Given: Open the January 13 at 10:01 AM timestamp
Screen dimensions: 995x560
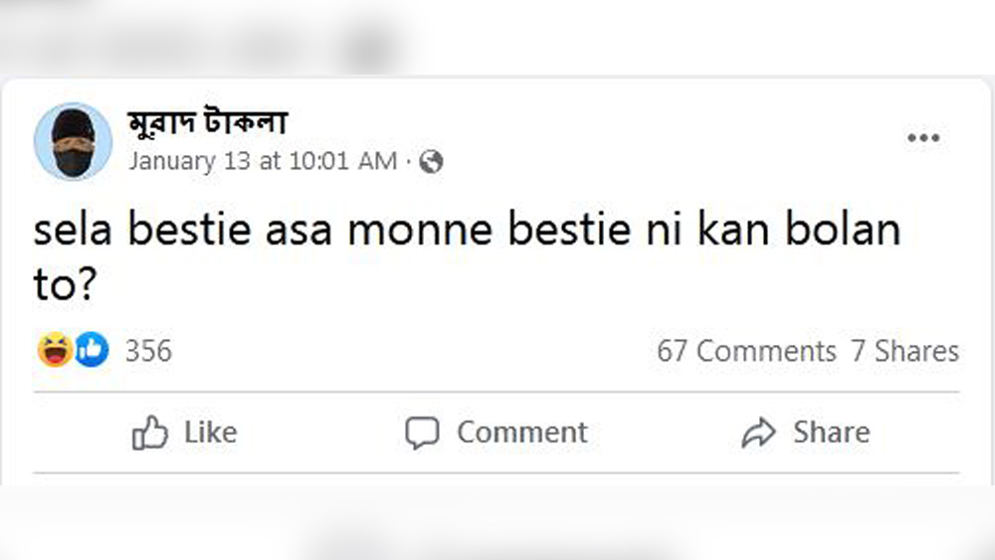Looking at the screenshot, I should tap(263, 161).
